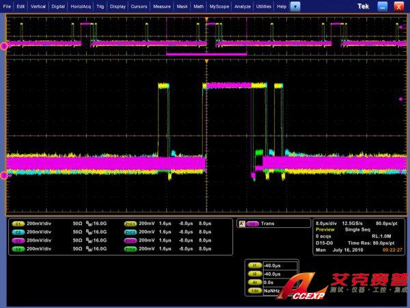
Task: Expand the arrow dropdown next to Help
Action: (295, 5)
